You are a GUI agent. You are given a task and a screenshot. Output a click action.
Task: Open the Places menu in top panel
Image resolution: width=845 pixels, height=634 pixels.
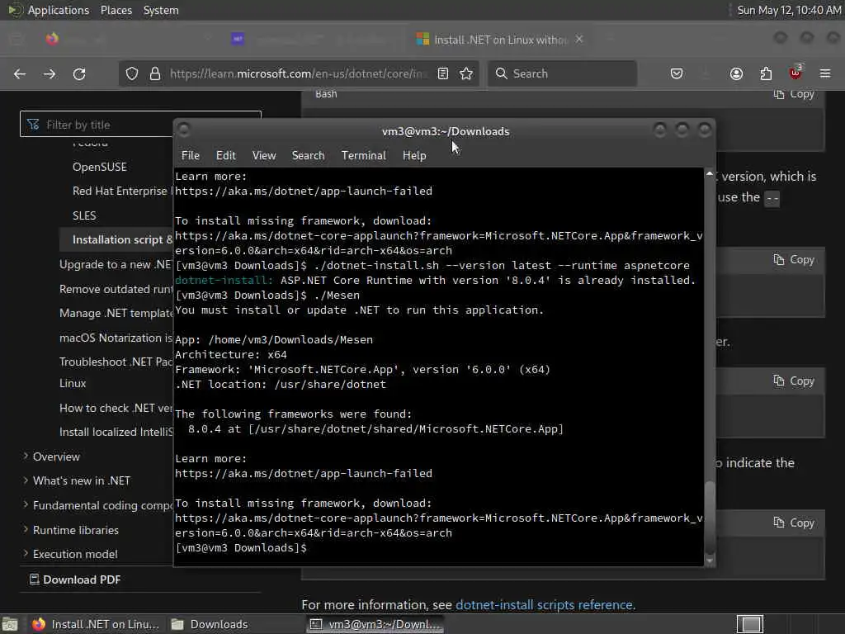pos(116,10)
